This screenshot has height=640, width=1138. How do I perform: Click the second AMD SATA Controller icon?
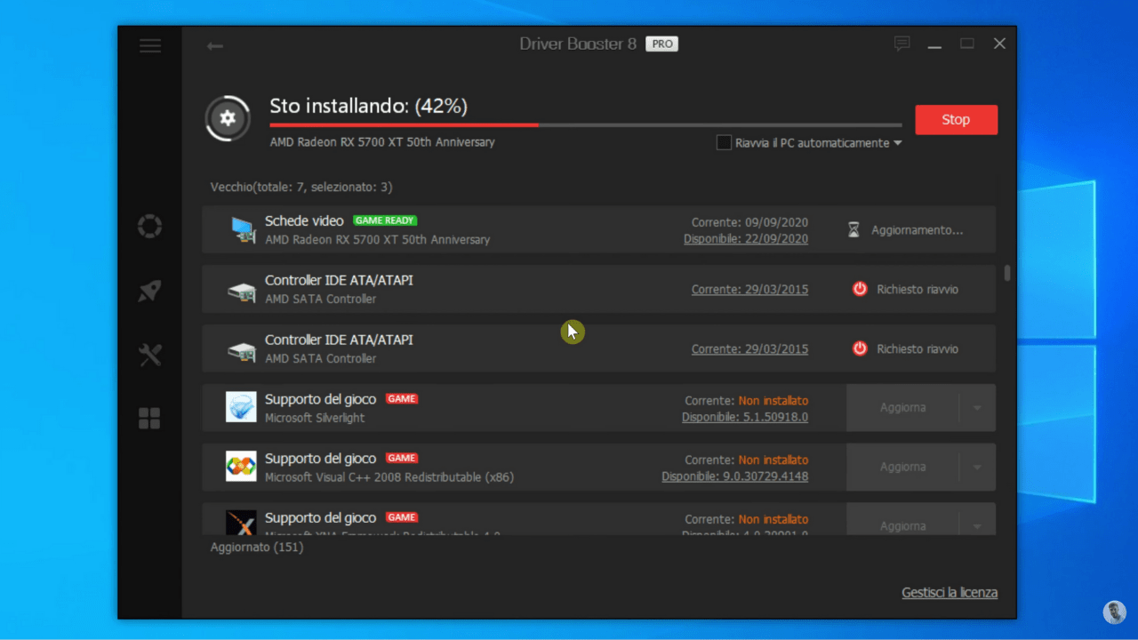point(241,349)
